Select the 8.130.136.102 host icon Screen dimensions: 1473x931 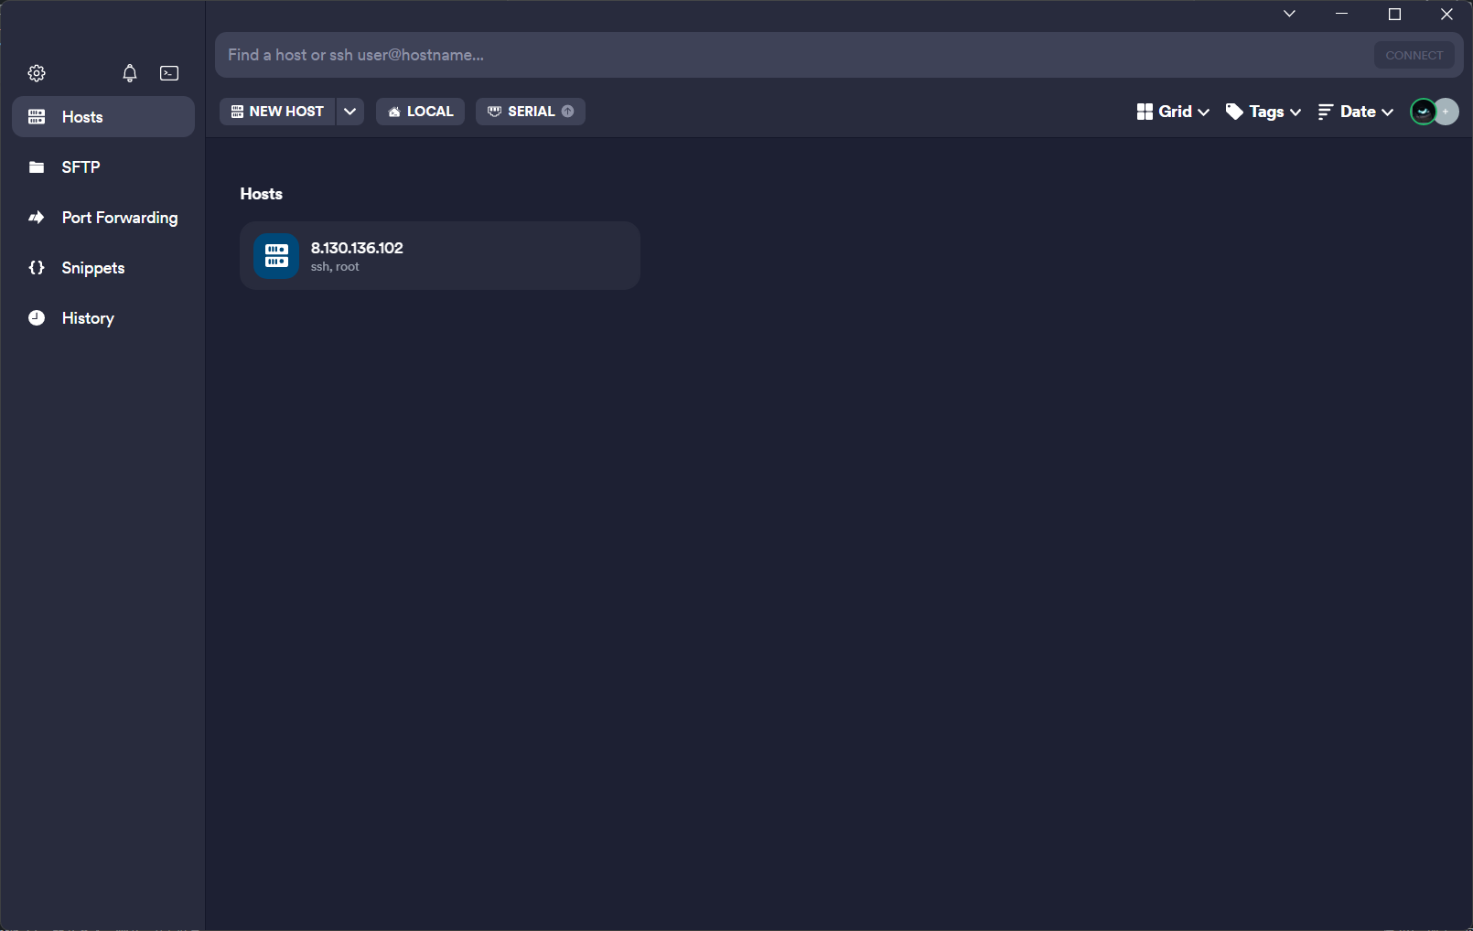(x=276, y=256)
